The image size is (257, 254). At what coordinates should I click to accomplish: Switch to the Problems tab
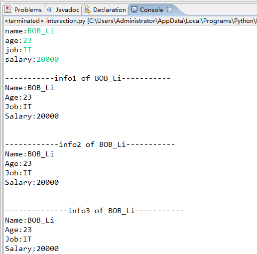28,10
